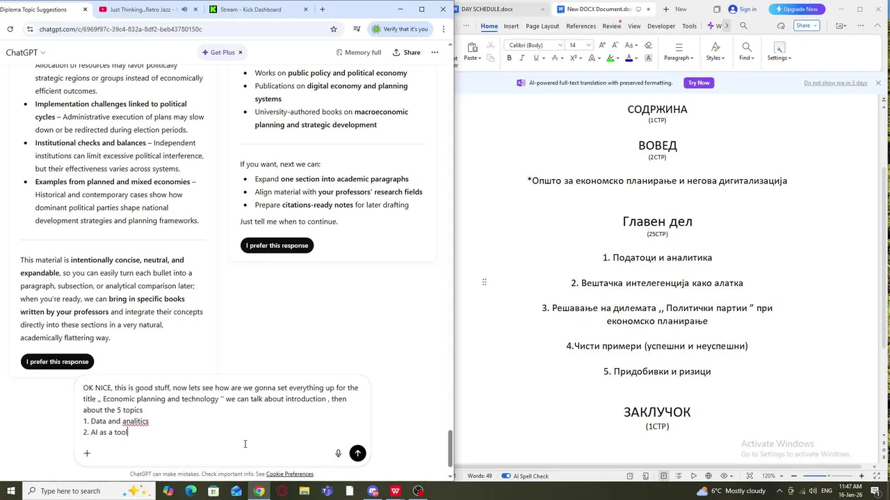Viewport: 890px width, 500px height.
Task: Click Sign in on WPS
Action: [x=743, y=9]
